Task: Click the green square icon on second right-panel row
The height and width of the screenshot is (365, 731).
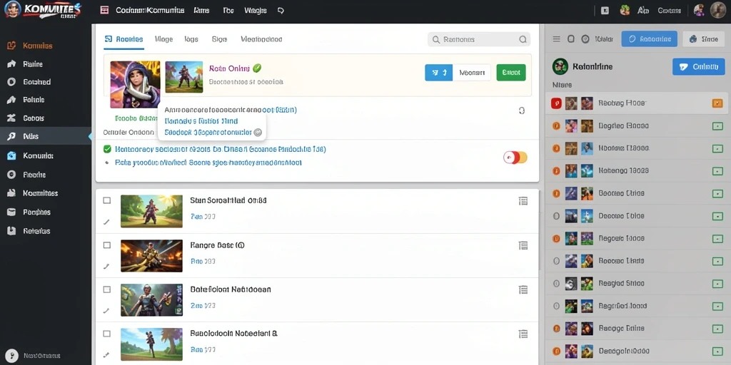Action: [717, 126]
